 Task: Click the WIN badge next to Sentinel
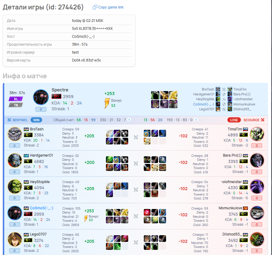tap(36, 120)
